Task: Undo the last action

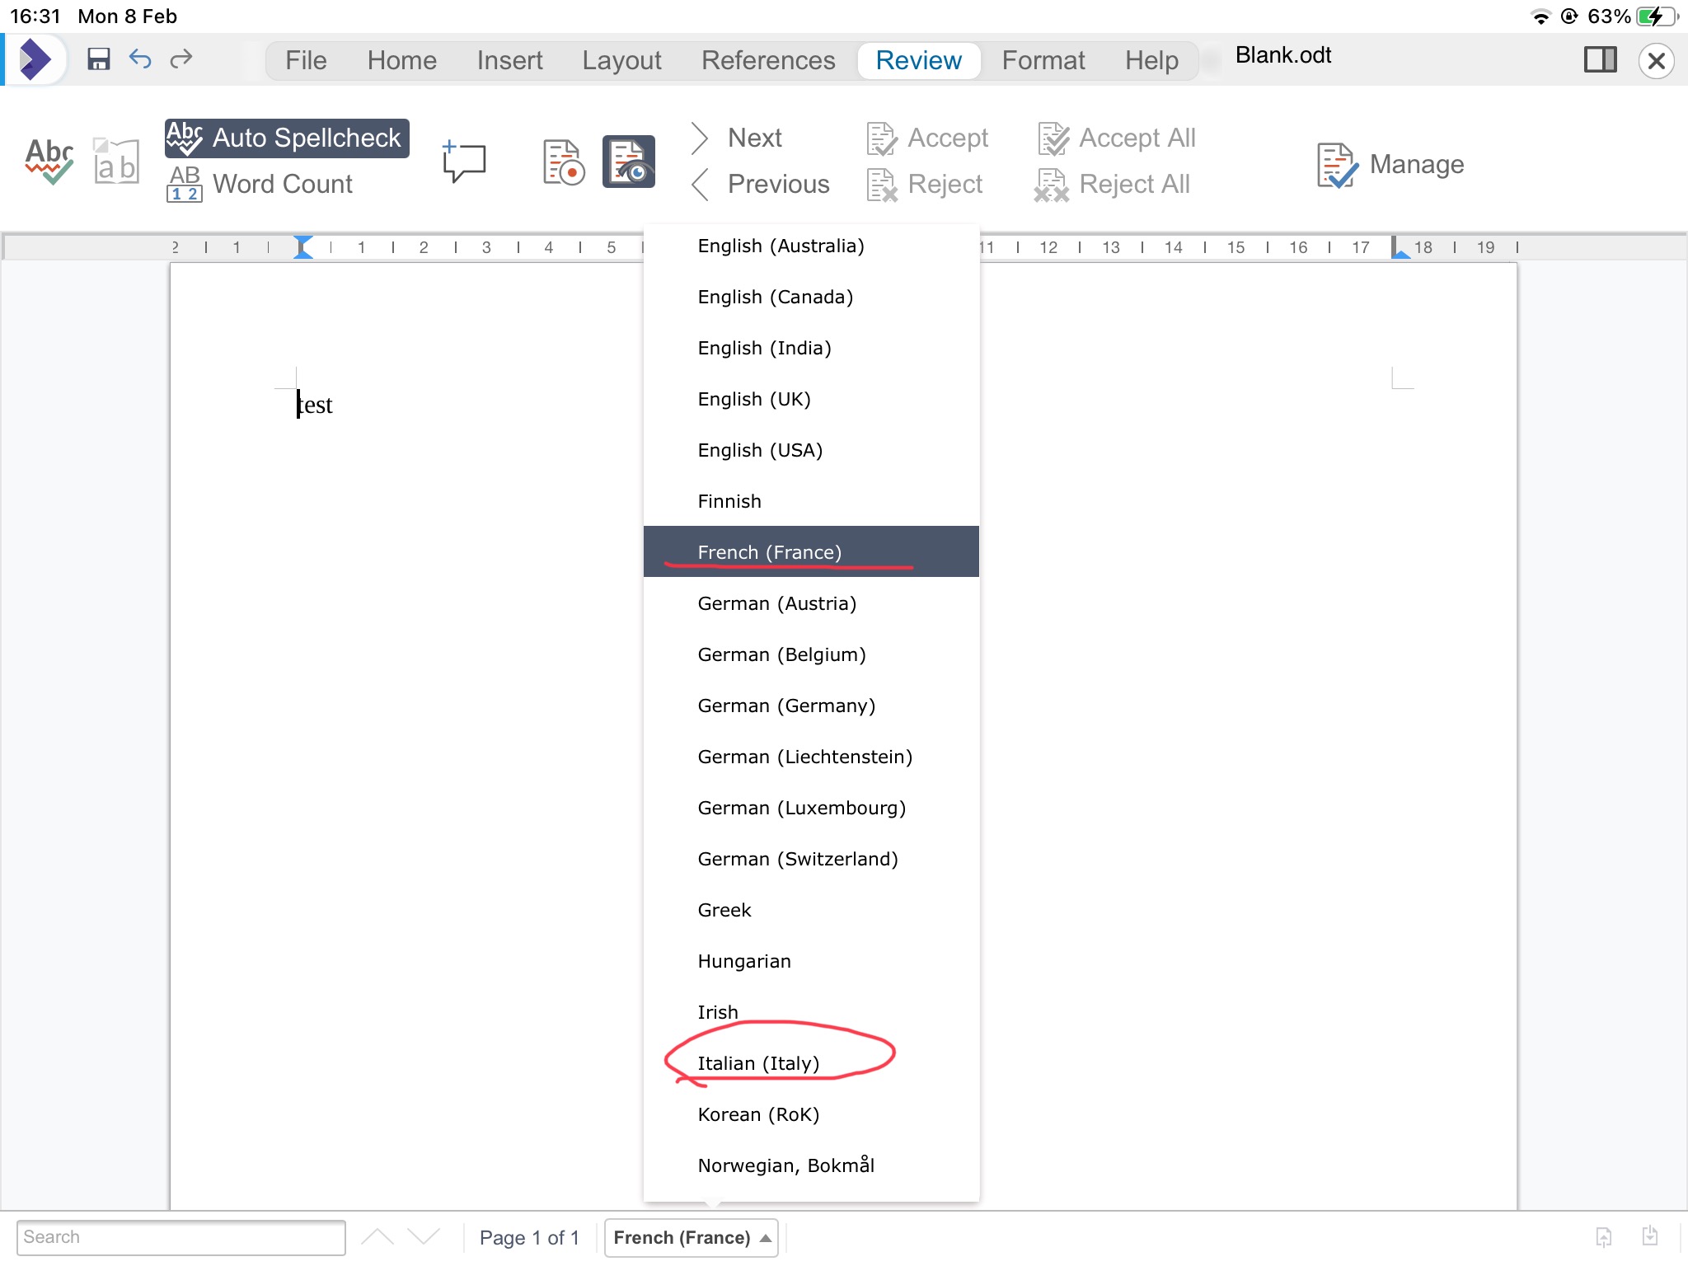Action: pyautogui.click(x=140, y=59)
